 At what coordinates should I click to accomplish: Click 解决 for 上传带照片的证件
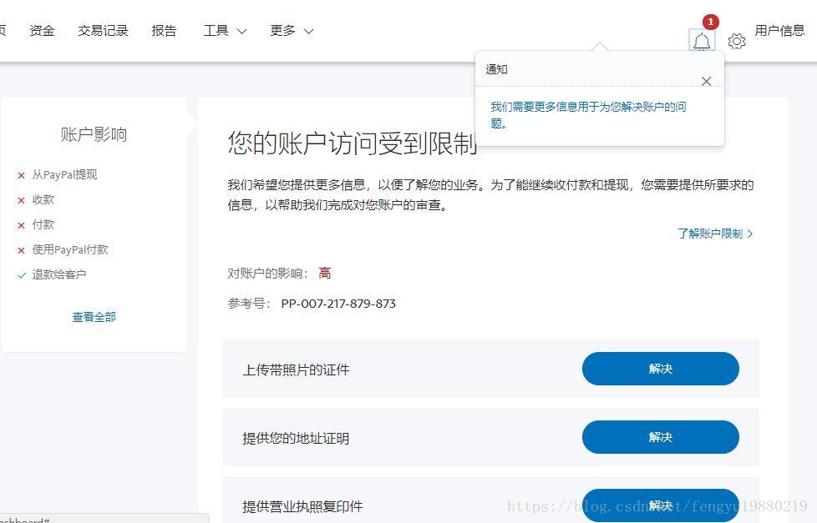(x=660, y=369)
